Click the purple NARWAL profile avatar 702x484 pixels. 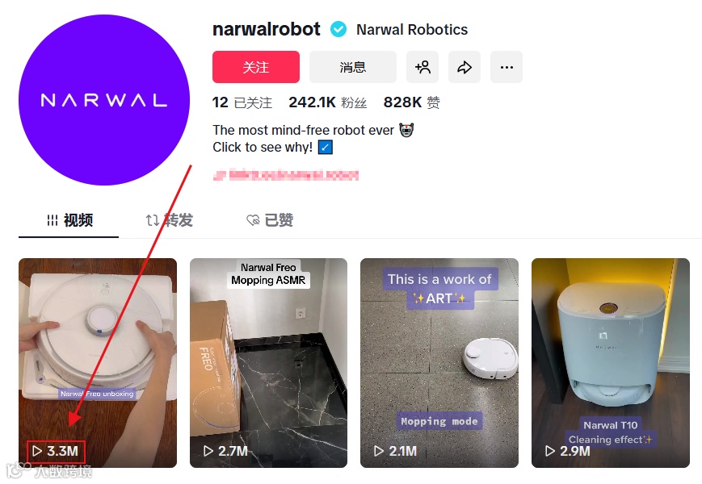(x=104, y=100)
